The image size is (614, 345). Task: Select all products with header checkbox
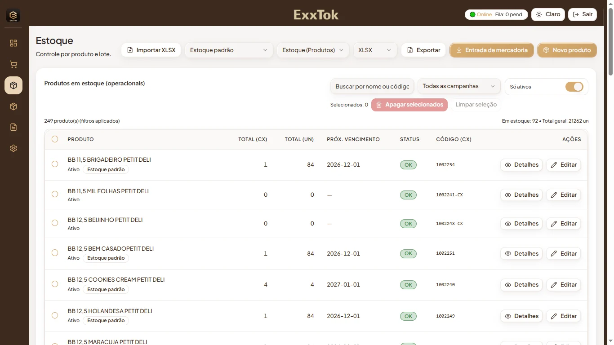[x=55, y=139]
